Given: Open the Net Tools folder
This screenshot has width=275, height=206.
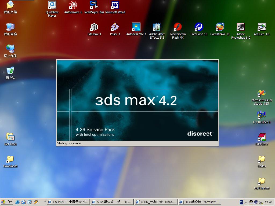Looking at the screenshot, I should [x=10, y=137].
